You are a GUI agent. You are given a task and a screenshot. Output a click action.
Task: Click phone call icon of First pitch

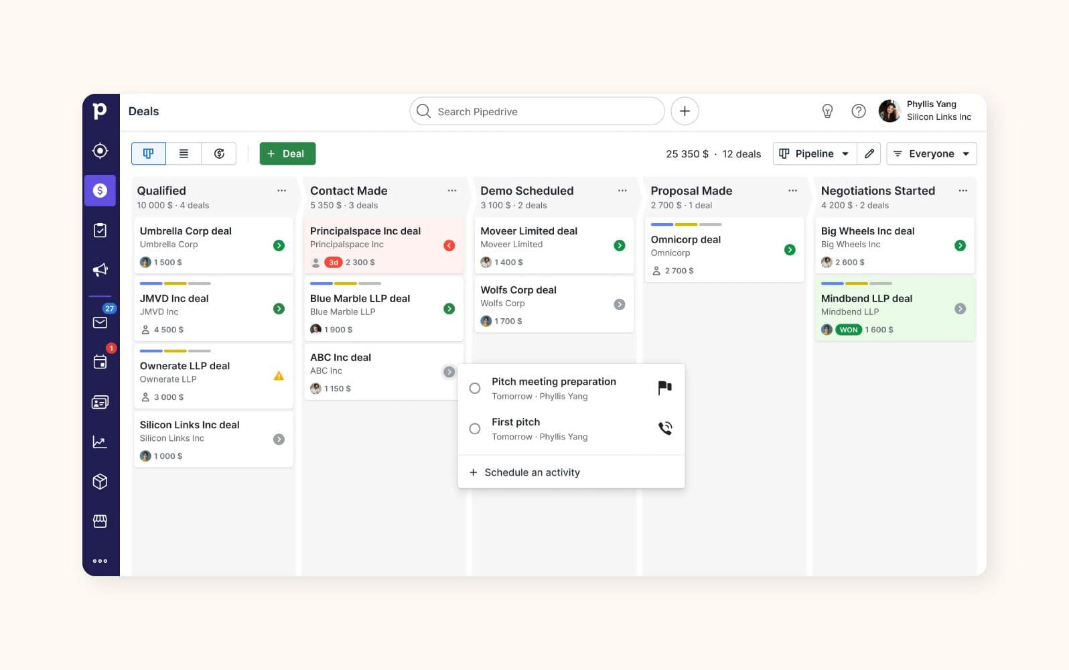[x=664, y=428]
